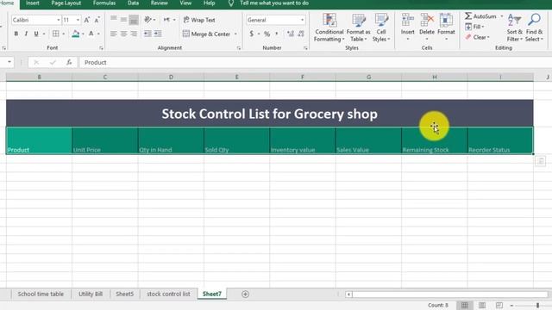Select the Unit Price header cell
This screenshot has height=310, width=552.
pyautogui.click(x=105, y=140)
